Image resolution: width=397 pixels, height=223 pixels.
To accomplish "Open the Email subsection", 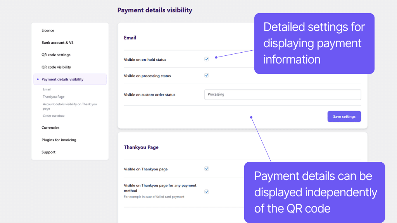I will point(47,89).
